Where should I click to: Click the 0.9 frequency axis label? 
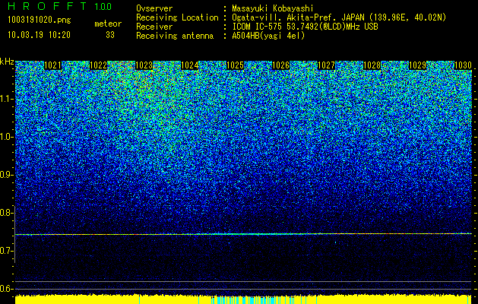5,175
